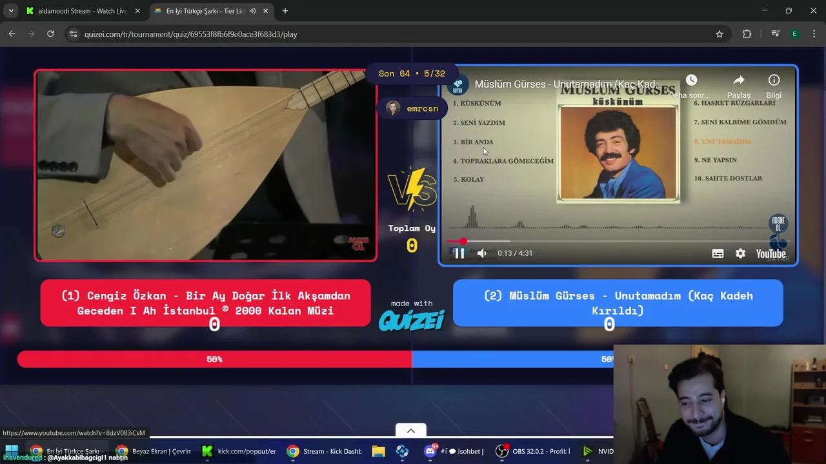Open the tab search dropdown arrow
Screen dimensions: 826x464
click(11, 11)
